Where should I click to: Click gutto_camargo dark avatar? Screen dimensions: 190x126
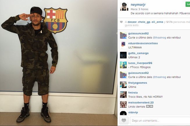[x=123, y=55]
